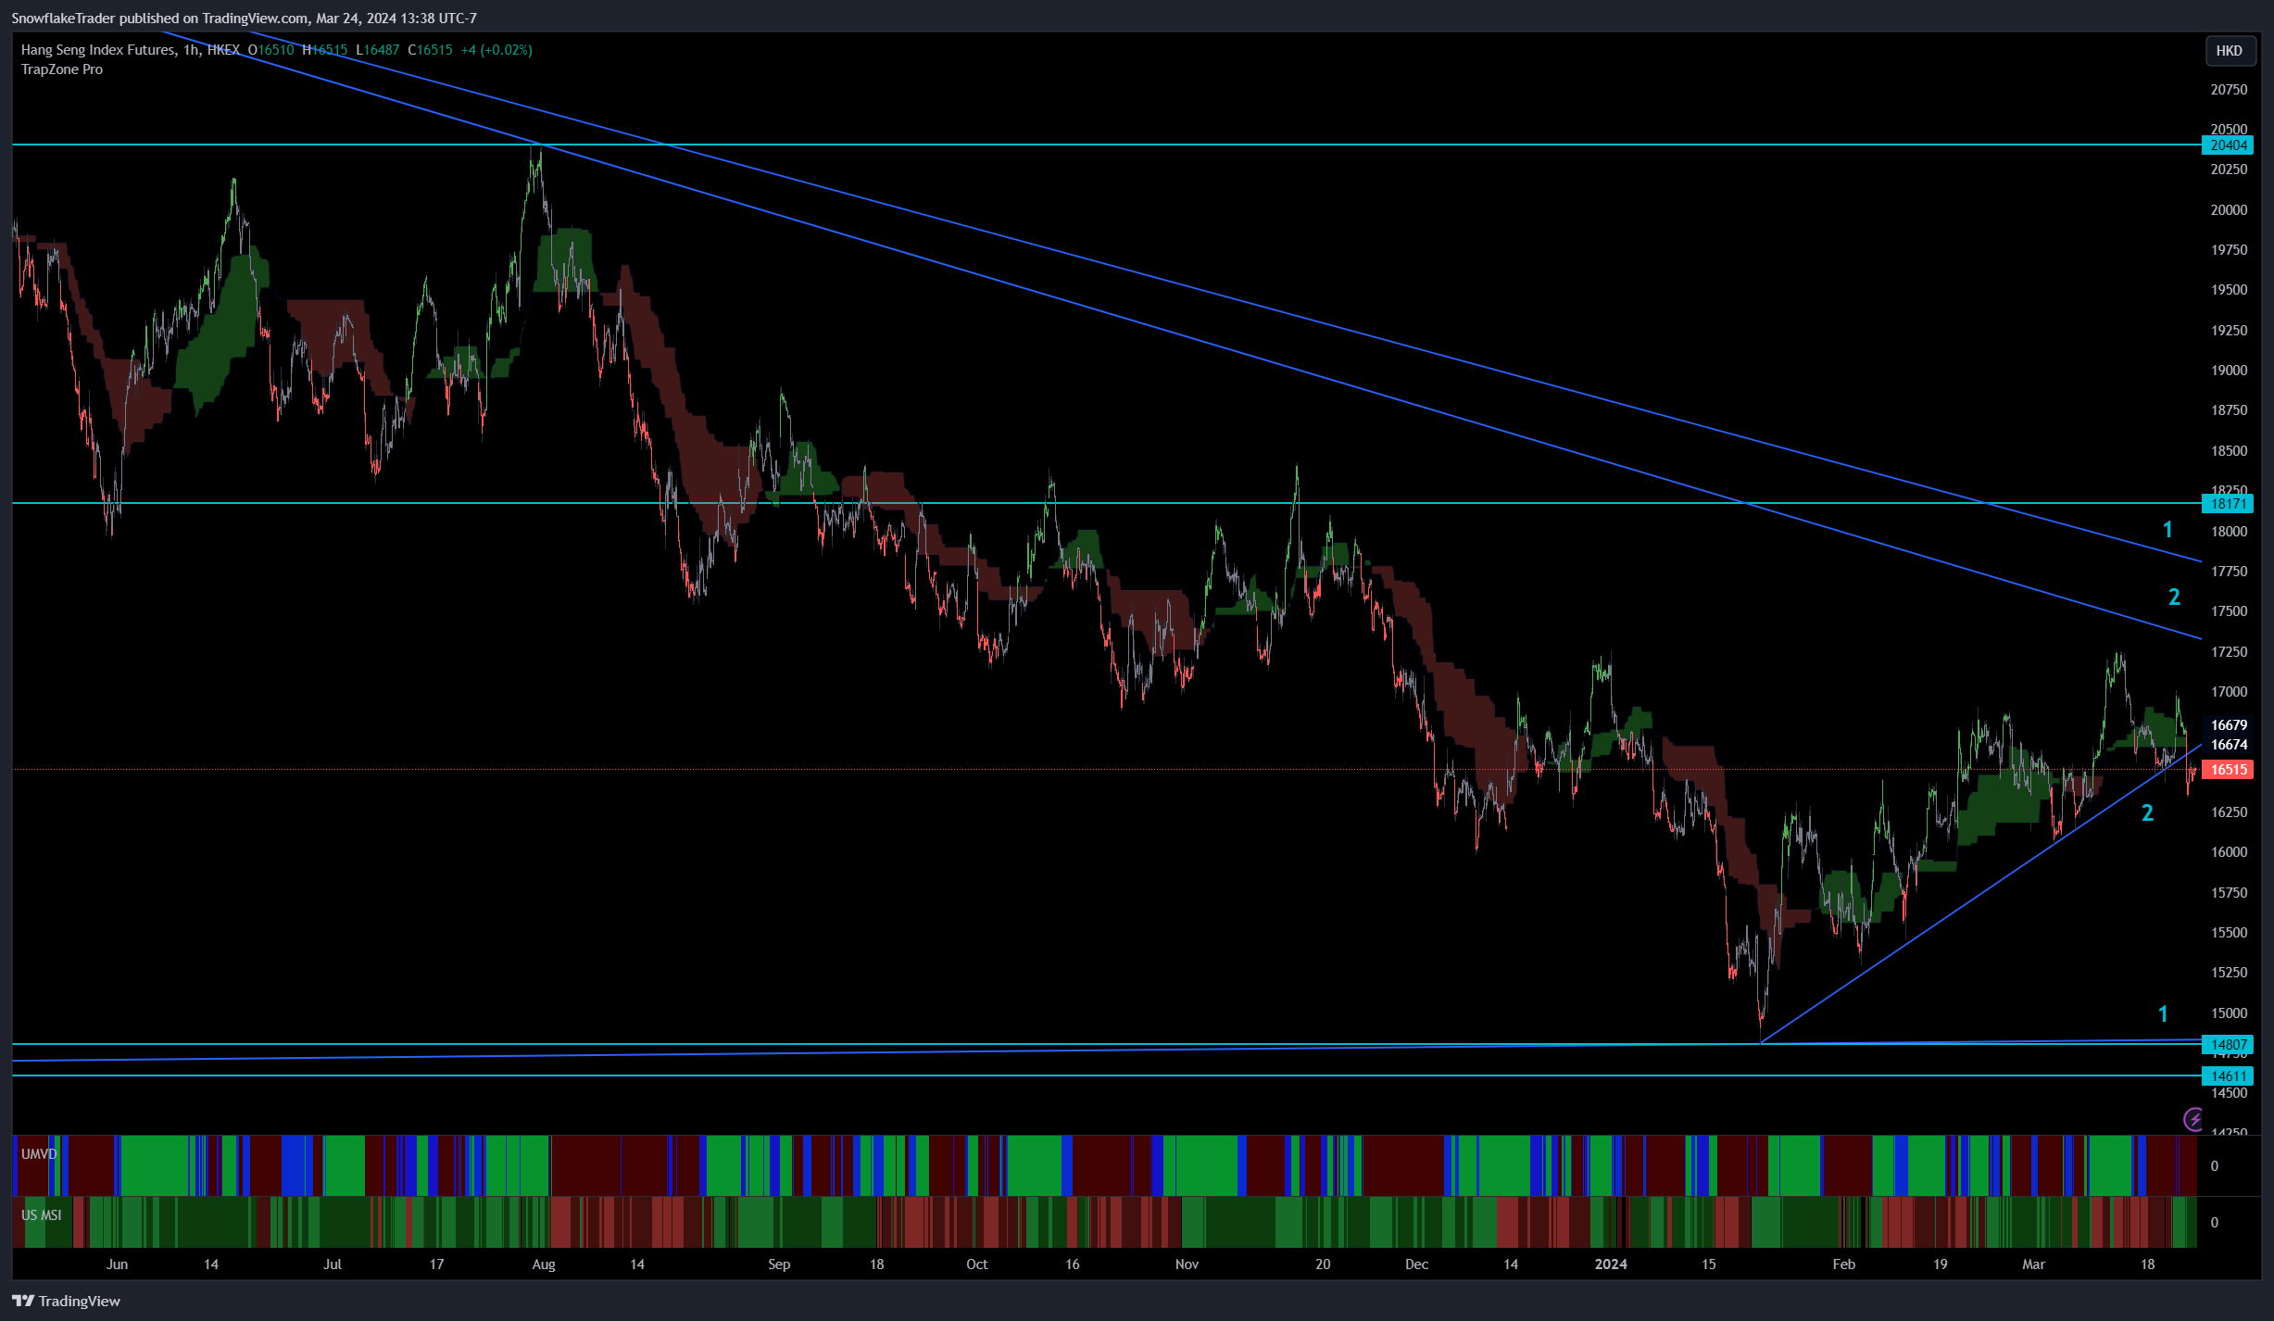The image size is (2274, 1321).
Task: Click the 17500 price scale value
Action: point(2229,611)
